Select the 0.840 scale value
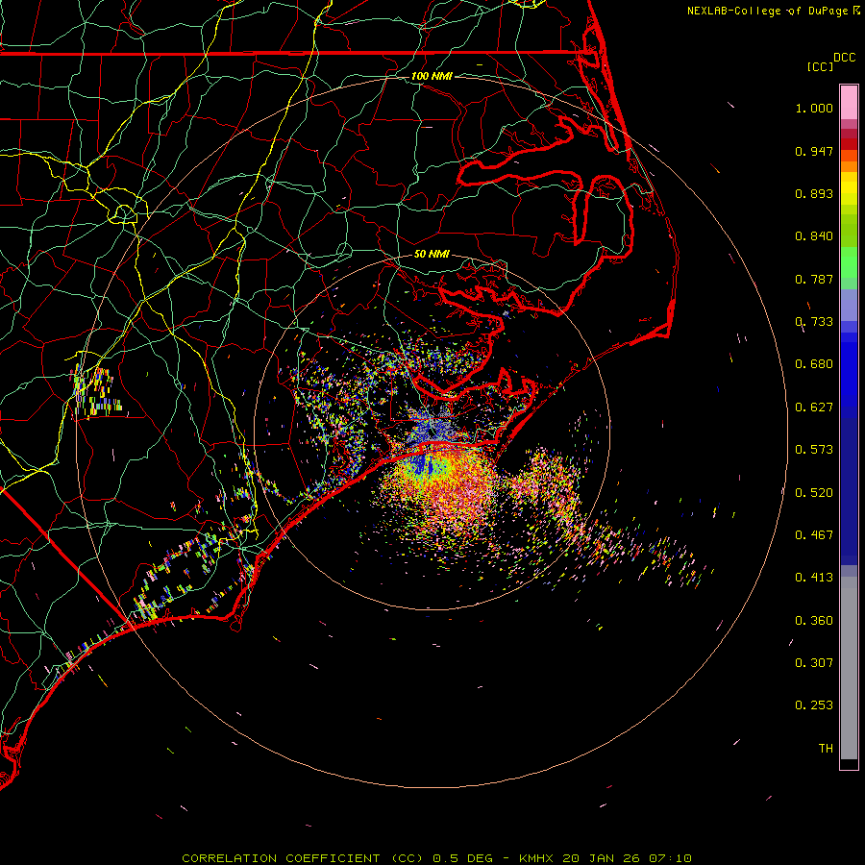The height and width of the screenshot is (865, 865). click(814, 236)
